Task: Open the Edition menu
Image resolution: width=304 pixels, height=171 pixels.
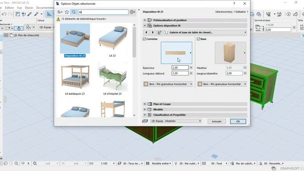Action: (9, 8)
